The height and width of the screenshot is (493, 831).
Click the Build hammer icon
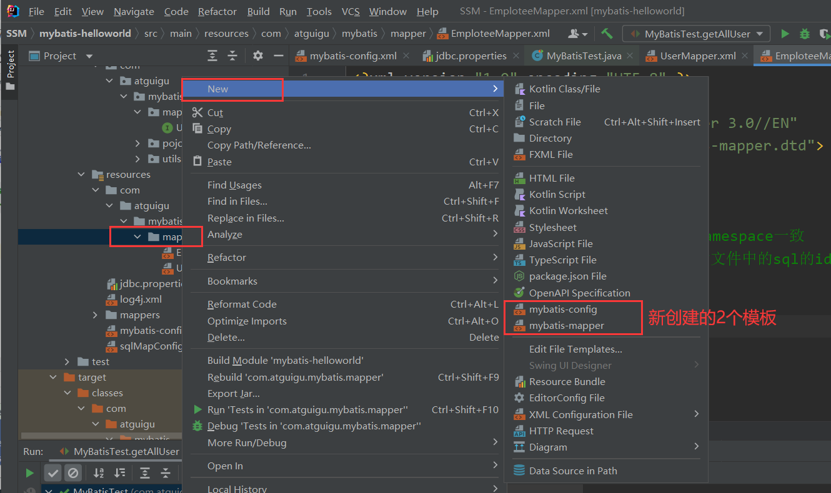click(x=607, y=34)
